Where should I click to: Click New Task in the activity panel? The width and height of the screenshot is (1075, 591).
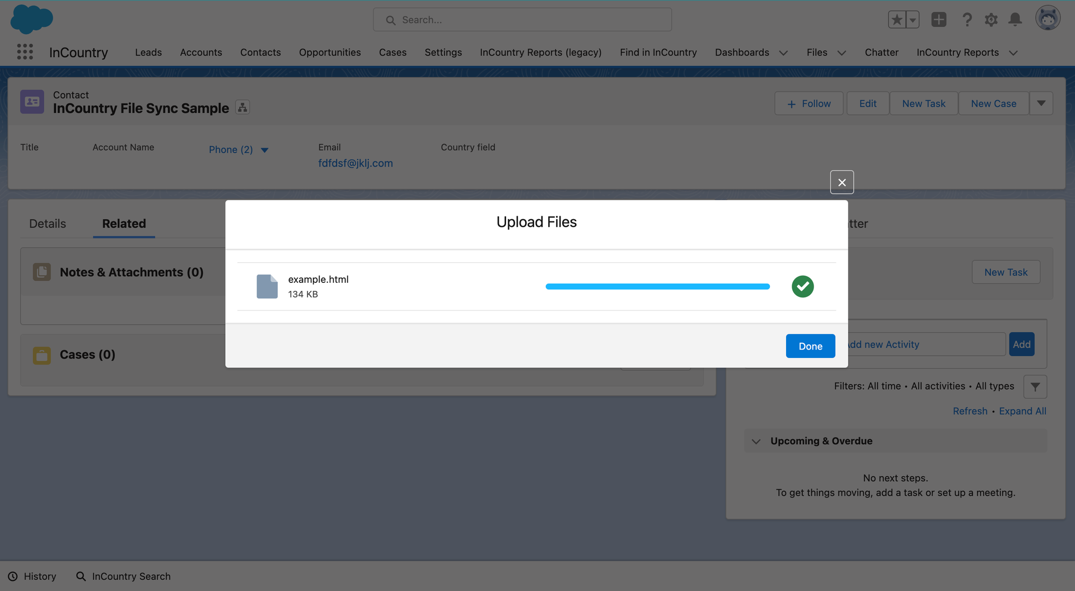[x=1006, y=272]
